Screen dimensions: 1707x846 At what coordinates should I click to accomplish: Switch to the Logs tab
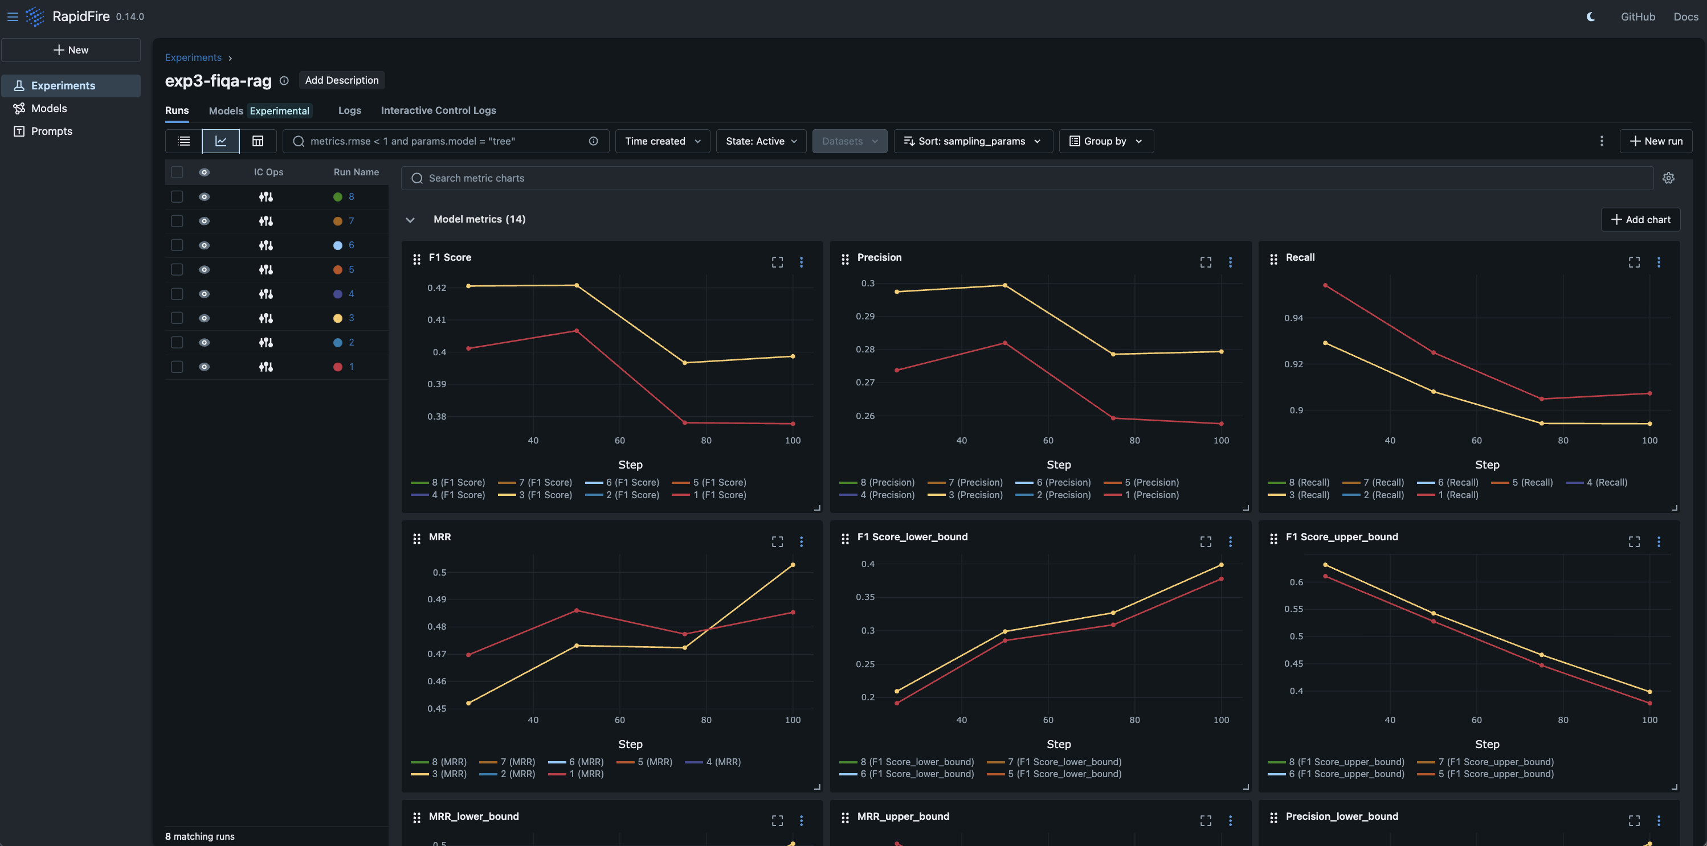coord(349,110)
